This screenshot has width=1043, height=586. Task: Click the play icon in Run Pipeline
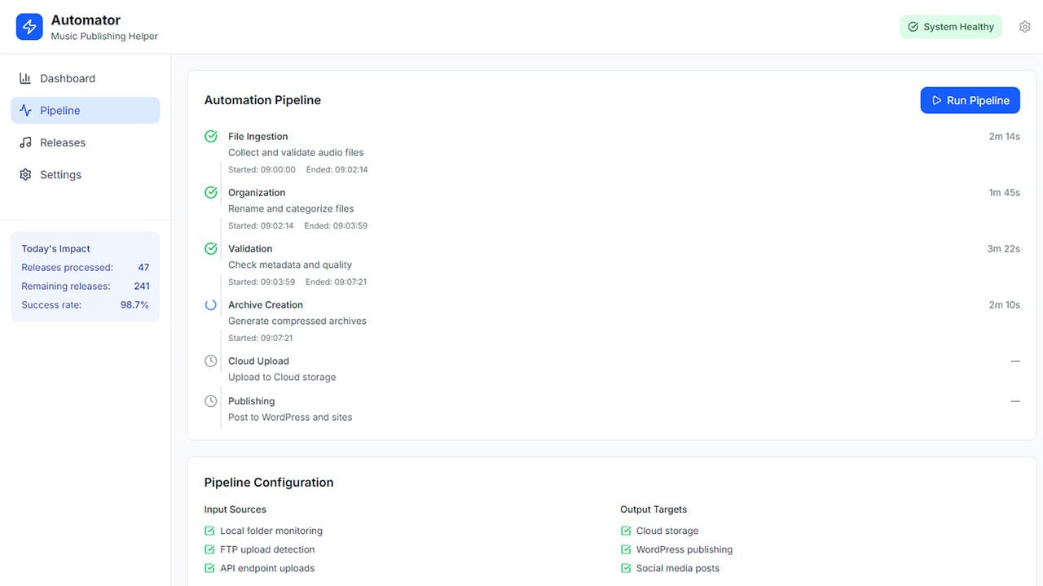tap(937, 100)
